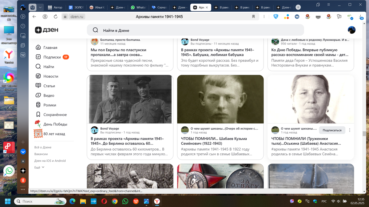Open the taskbar clock showing 12:35
Screen dimensions: 369x207
358,201
